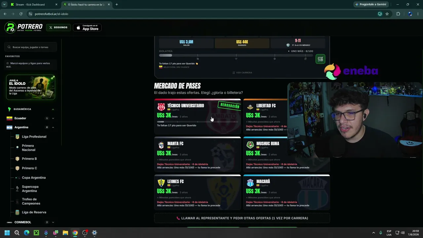Click the Primera B shield icon
The height and width of the screenshot is (238, 423).
pos(18,159)
